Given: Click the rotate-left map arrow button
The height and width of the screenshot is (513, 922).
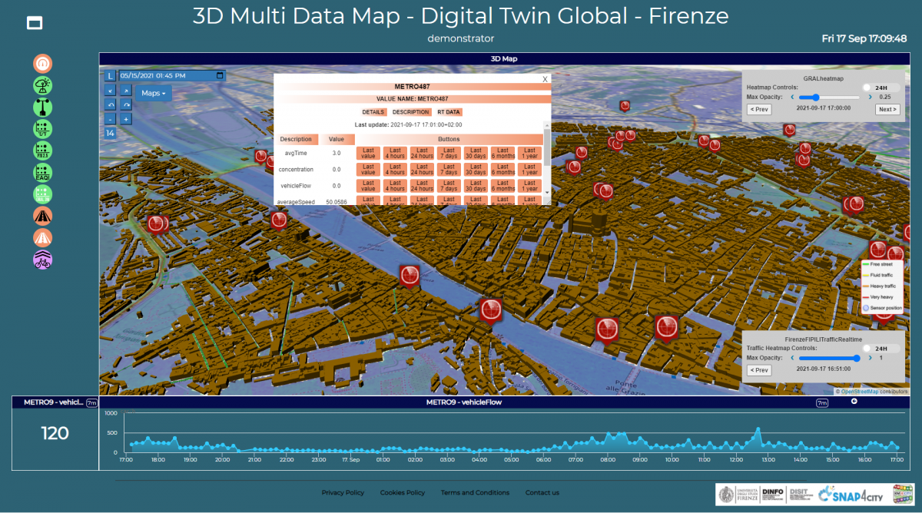Looking at the screenshot, I should [x=111, y=104].
